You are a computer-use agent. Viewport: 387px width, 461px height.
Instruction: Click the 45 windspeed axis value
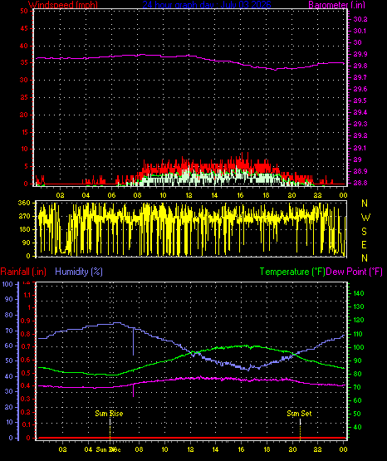tap(24, 28)
